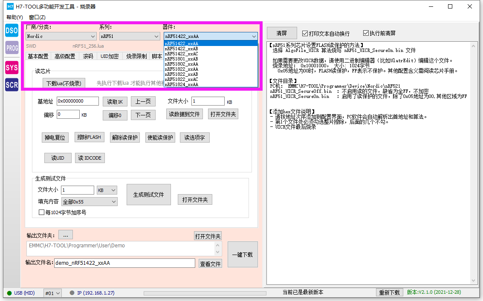Enable serial number every 1024 bytes
The height and width of the screenshot is (301, 483).
(41, 212)
